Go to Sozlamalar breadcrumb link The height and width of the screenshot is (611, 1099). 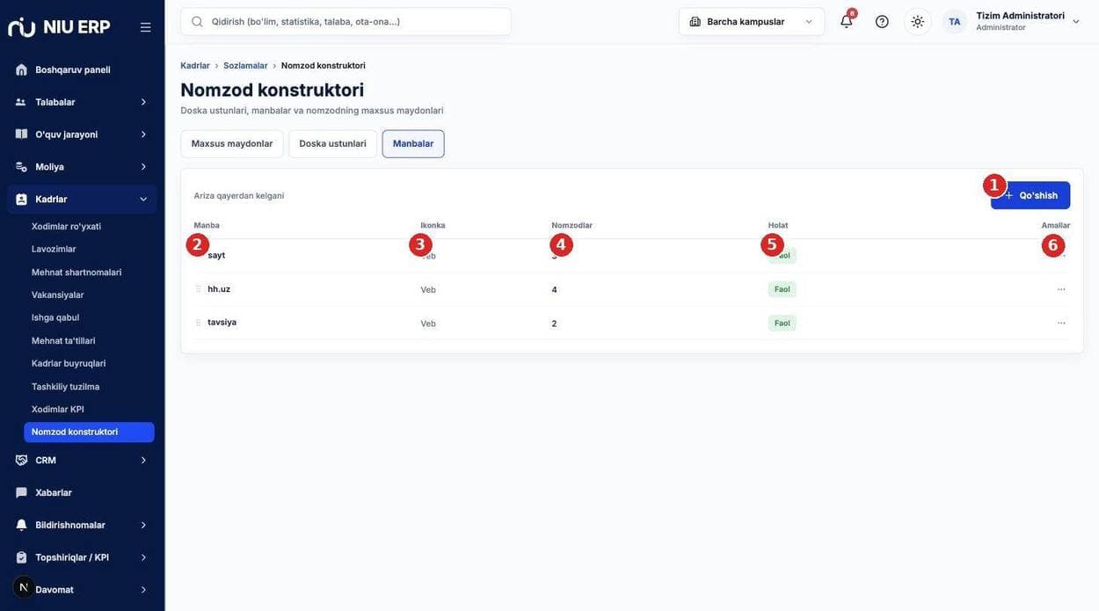(x=245, y=66)
